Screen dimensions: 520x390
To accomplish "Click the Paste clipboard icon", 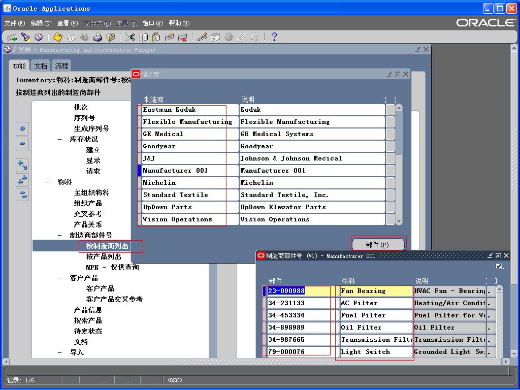I will click(x=156, y=37).
